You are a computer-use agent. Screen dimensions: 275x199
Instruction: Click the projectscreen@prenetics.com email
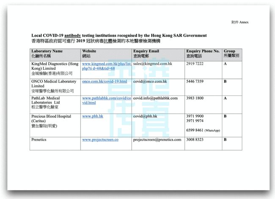pos(157,140)
